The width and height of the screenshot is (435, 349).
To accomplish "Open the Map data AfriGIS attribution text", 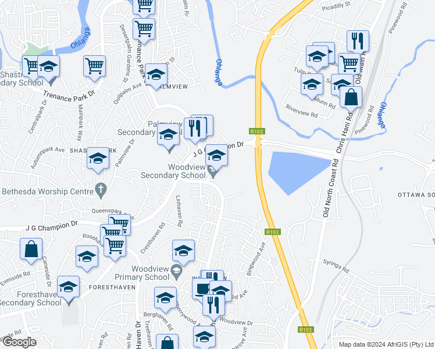I will [387, 344].
